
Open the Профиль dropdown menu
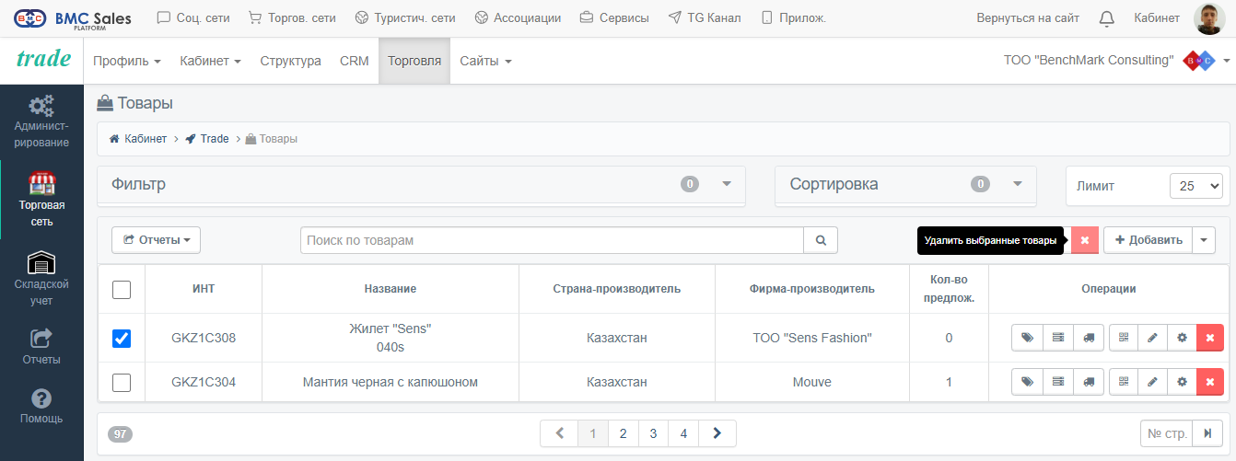click(127, 61)
